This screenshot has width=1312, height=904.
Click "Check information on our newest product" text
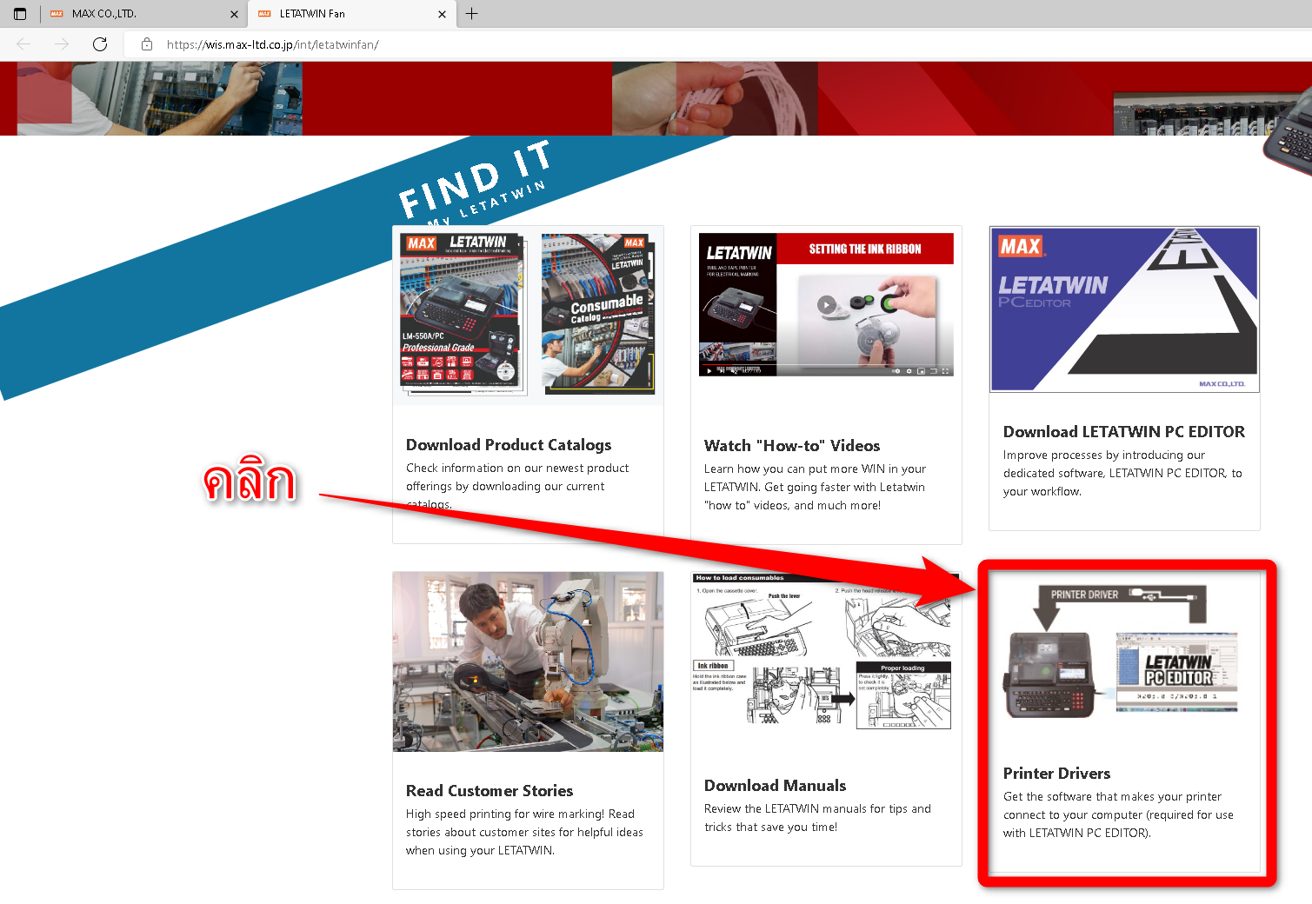(517, 486)
